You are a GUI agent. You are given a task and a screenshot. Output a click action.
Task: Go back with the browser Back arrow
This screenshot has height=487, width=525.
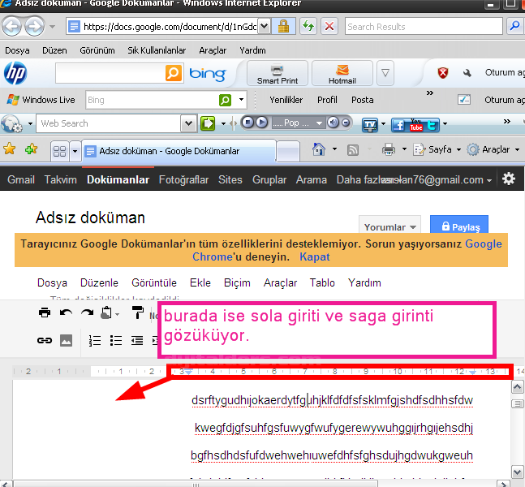[x=12, y=26]
